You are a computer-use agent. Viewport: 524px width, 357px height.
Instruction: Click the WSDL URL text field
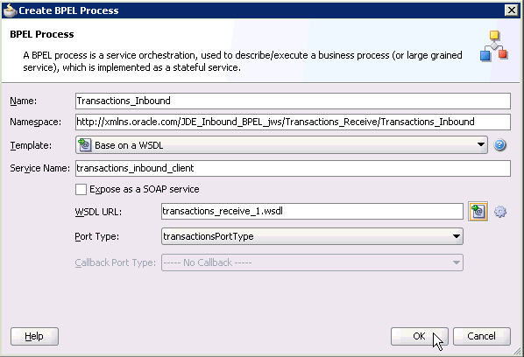coord(312,211)
